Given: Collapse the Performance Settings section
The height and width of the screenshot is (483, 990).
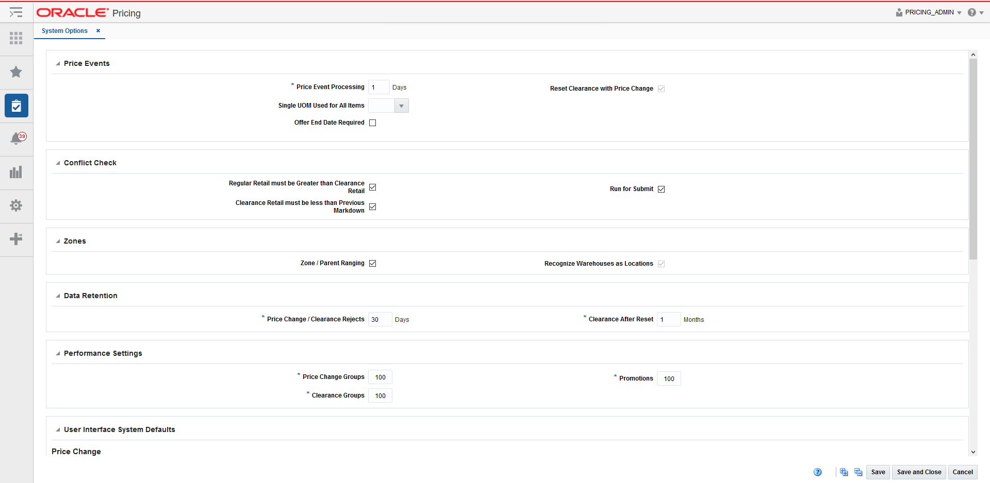Looking at the screenshot, I should click(x=58, y=354).
